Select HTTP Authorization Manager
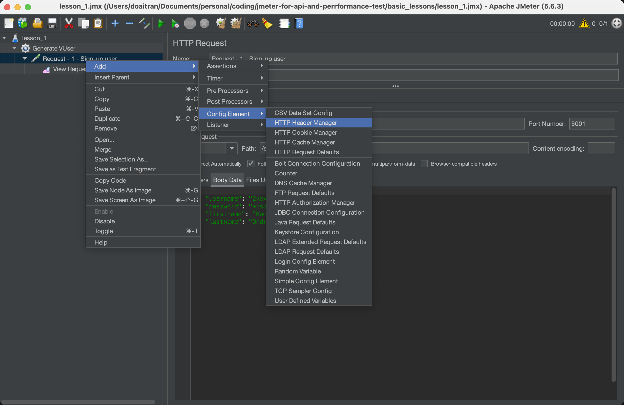This screenshot has width=624, height=405. pyautogui.click(x=319, y=203)
